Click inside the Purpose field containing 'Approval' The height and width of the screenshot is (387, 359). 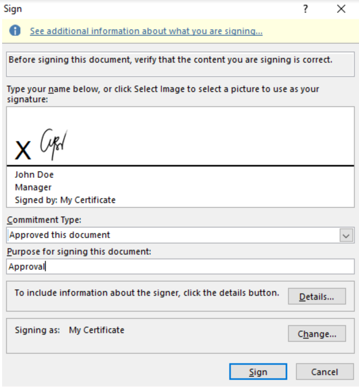(x=180, y=266)
